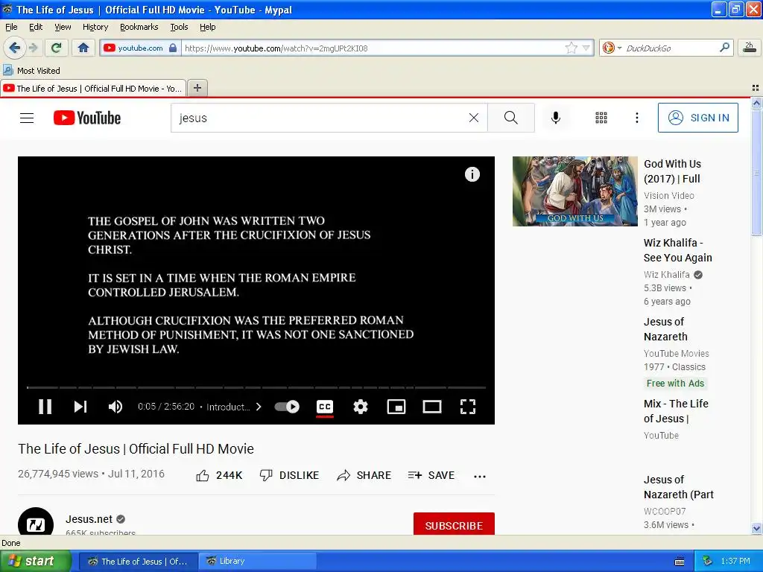Open Wiz Khalifa - See You Again
This screenshot has width=763, height=572.
[x=677, y=250]
